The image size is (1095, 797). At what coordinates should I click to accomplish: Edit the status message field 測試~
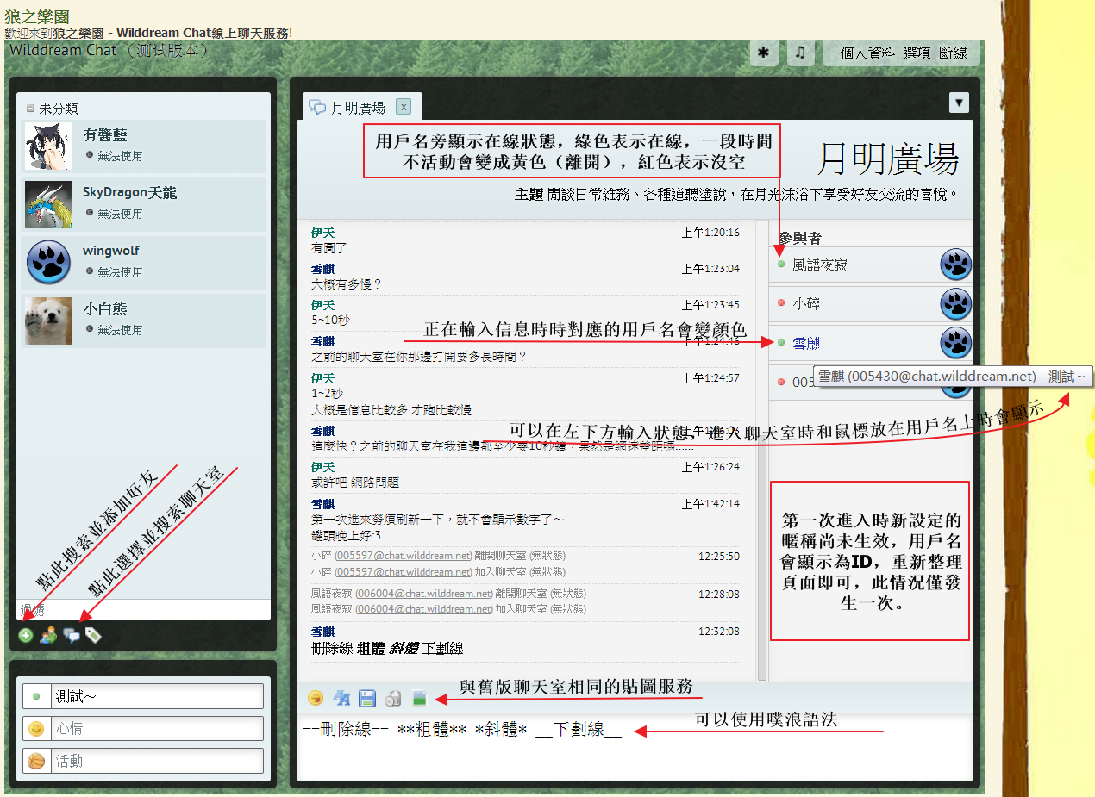pos(158,696)
